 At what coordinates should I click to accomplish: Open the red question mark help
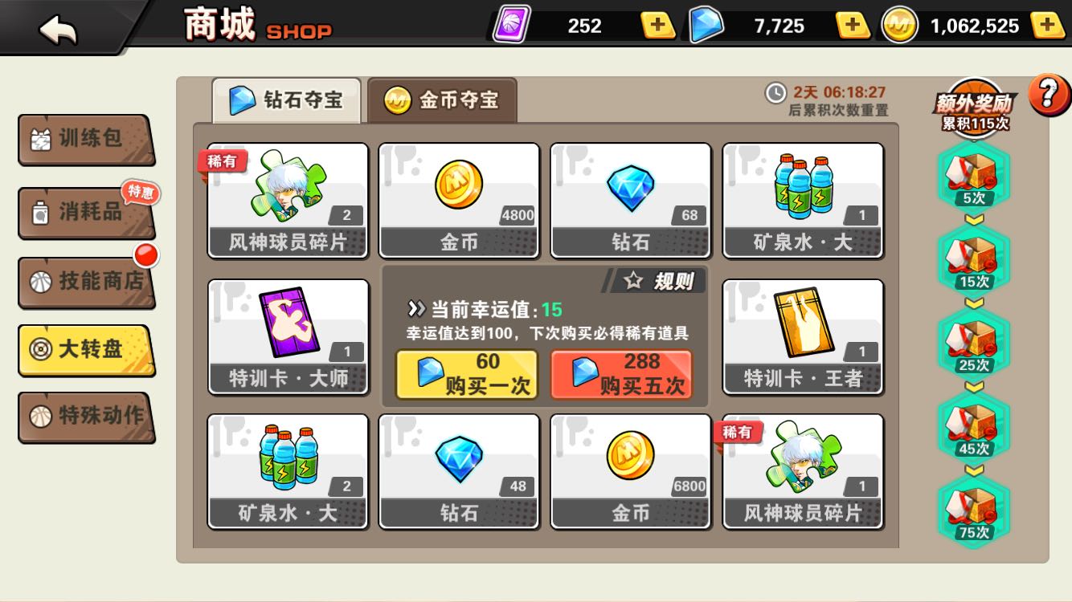click(1049, 96)
